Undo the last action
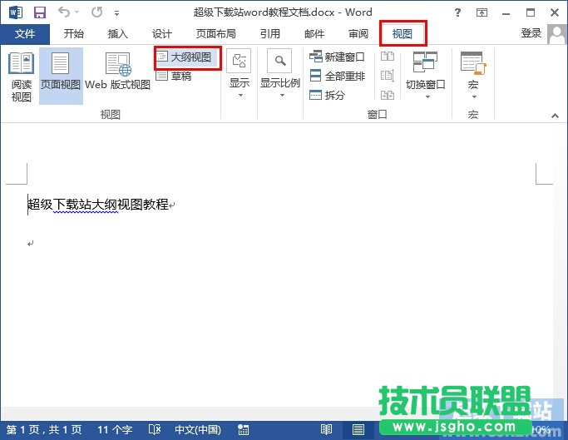The height and width of the screenshot is (440, 568). tap(64, 12)
